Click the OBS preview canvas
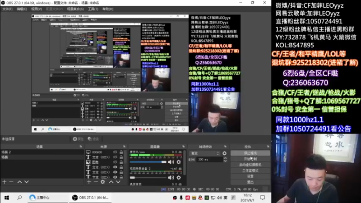 [136, 74]
